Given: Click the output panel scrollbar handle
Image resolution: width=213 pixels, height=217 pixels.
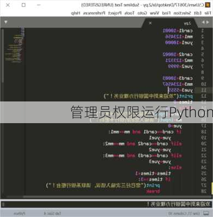Looking at the screenshot, I should pos(3,205).
